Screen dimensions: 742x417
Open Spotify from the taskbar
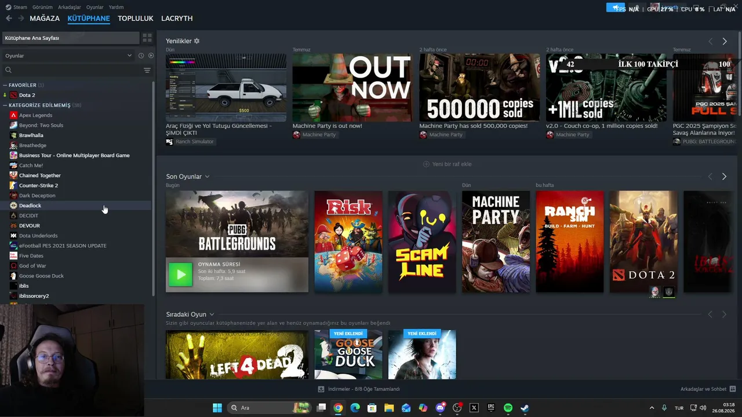pyautogui.click(x=508, y=408)
